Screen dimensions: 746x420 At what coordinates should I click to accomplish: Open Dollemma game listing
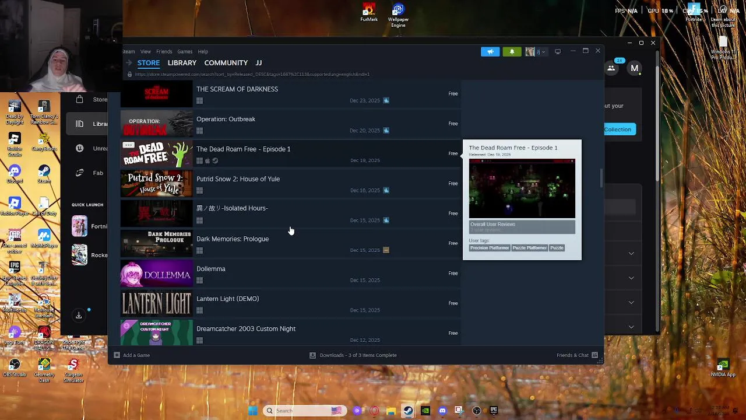click(x=290, y=274)
